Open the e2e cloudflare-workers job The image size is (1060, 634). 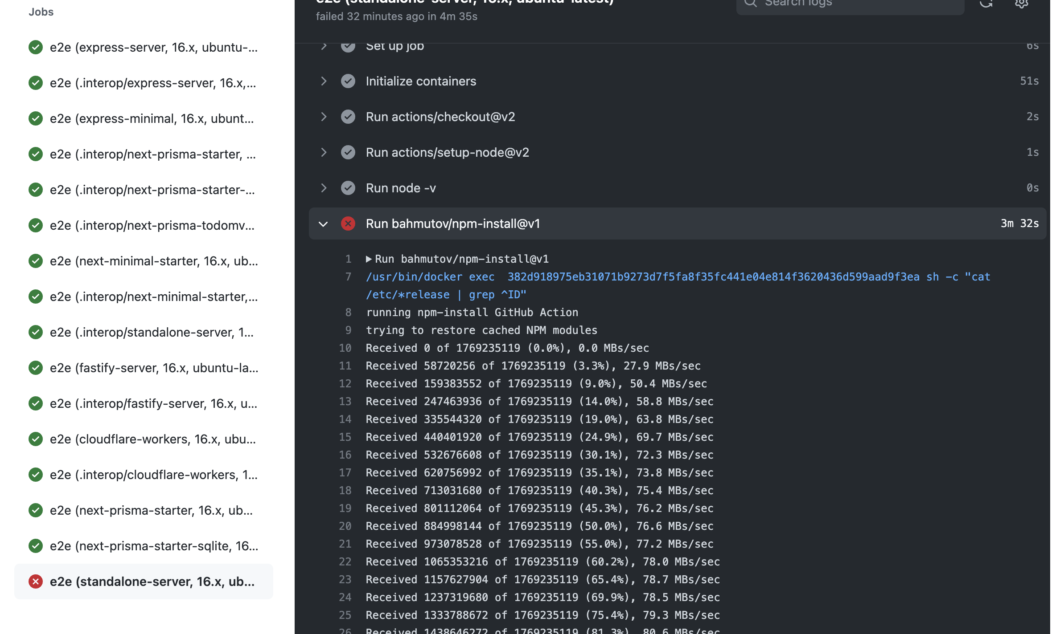[152, 439]
